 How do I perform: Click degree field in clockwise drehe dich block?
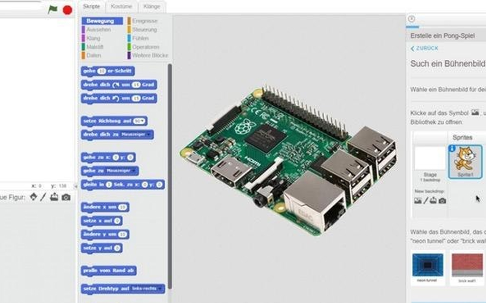136,84
